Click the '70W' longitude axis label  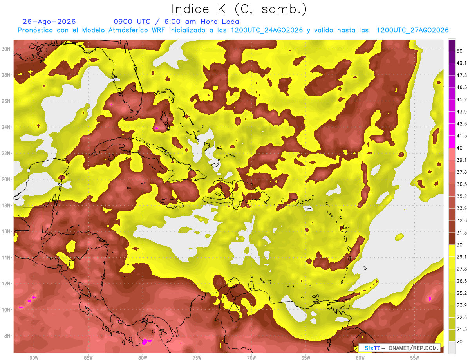pyautogui.click(x=251, y=358)
